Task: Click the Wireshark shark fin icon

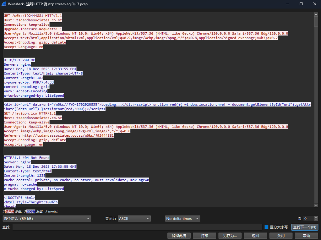Action: (5, 4)
